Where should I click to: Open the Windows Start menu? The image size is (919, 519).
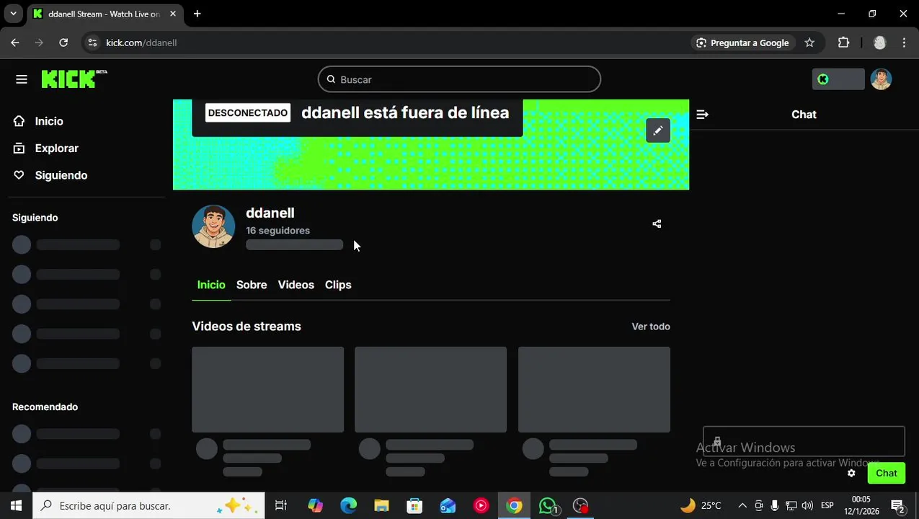(17, 506)
